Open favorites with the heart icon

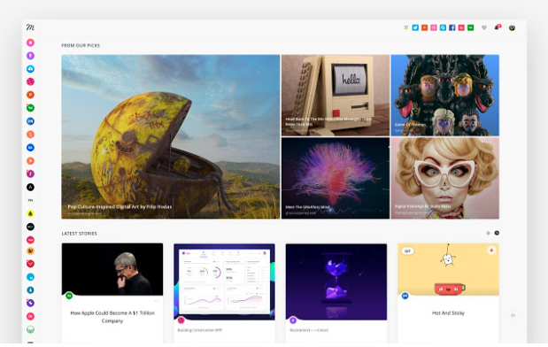[x=484, y=27]
